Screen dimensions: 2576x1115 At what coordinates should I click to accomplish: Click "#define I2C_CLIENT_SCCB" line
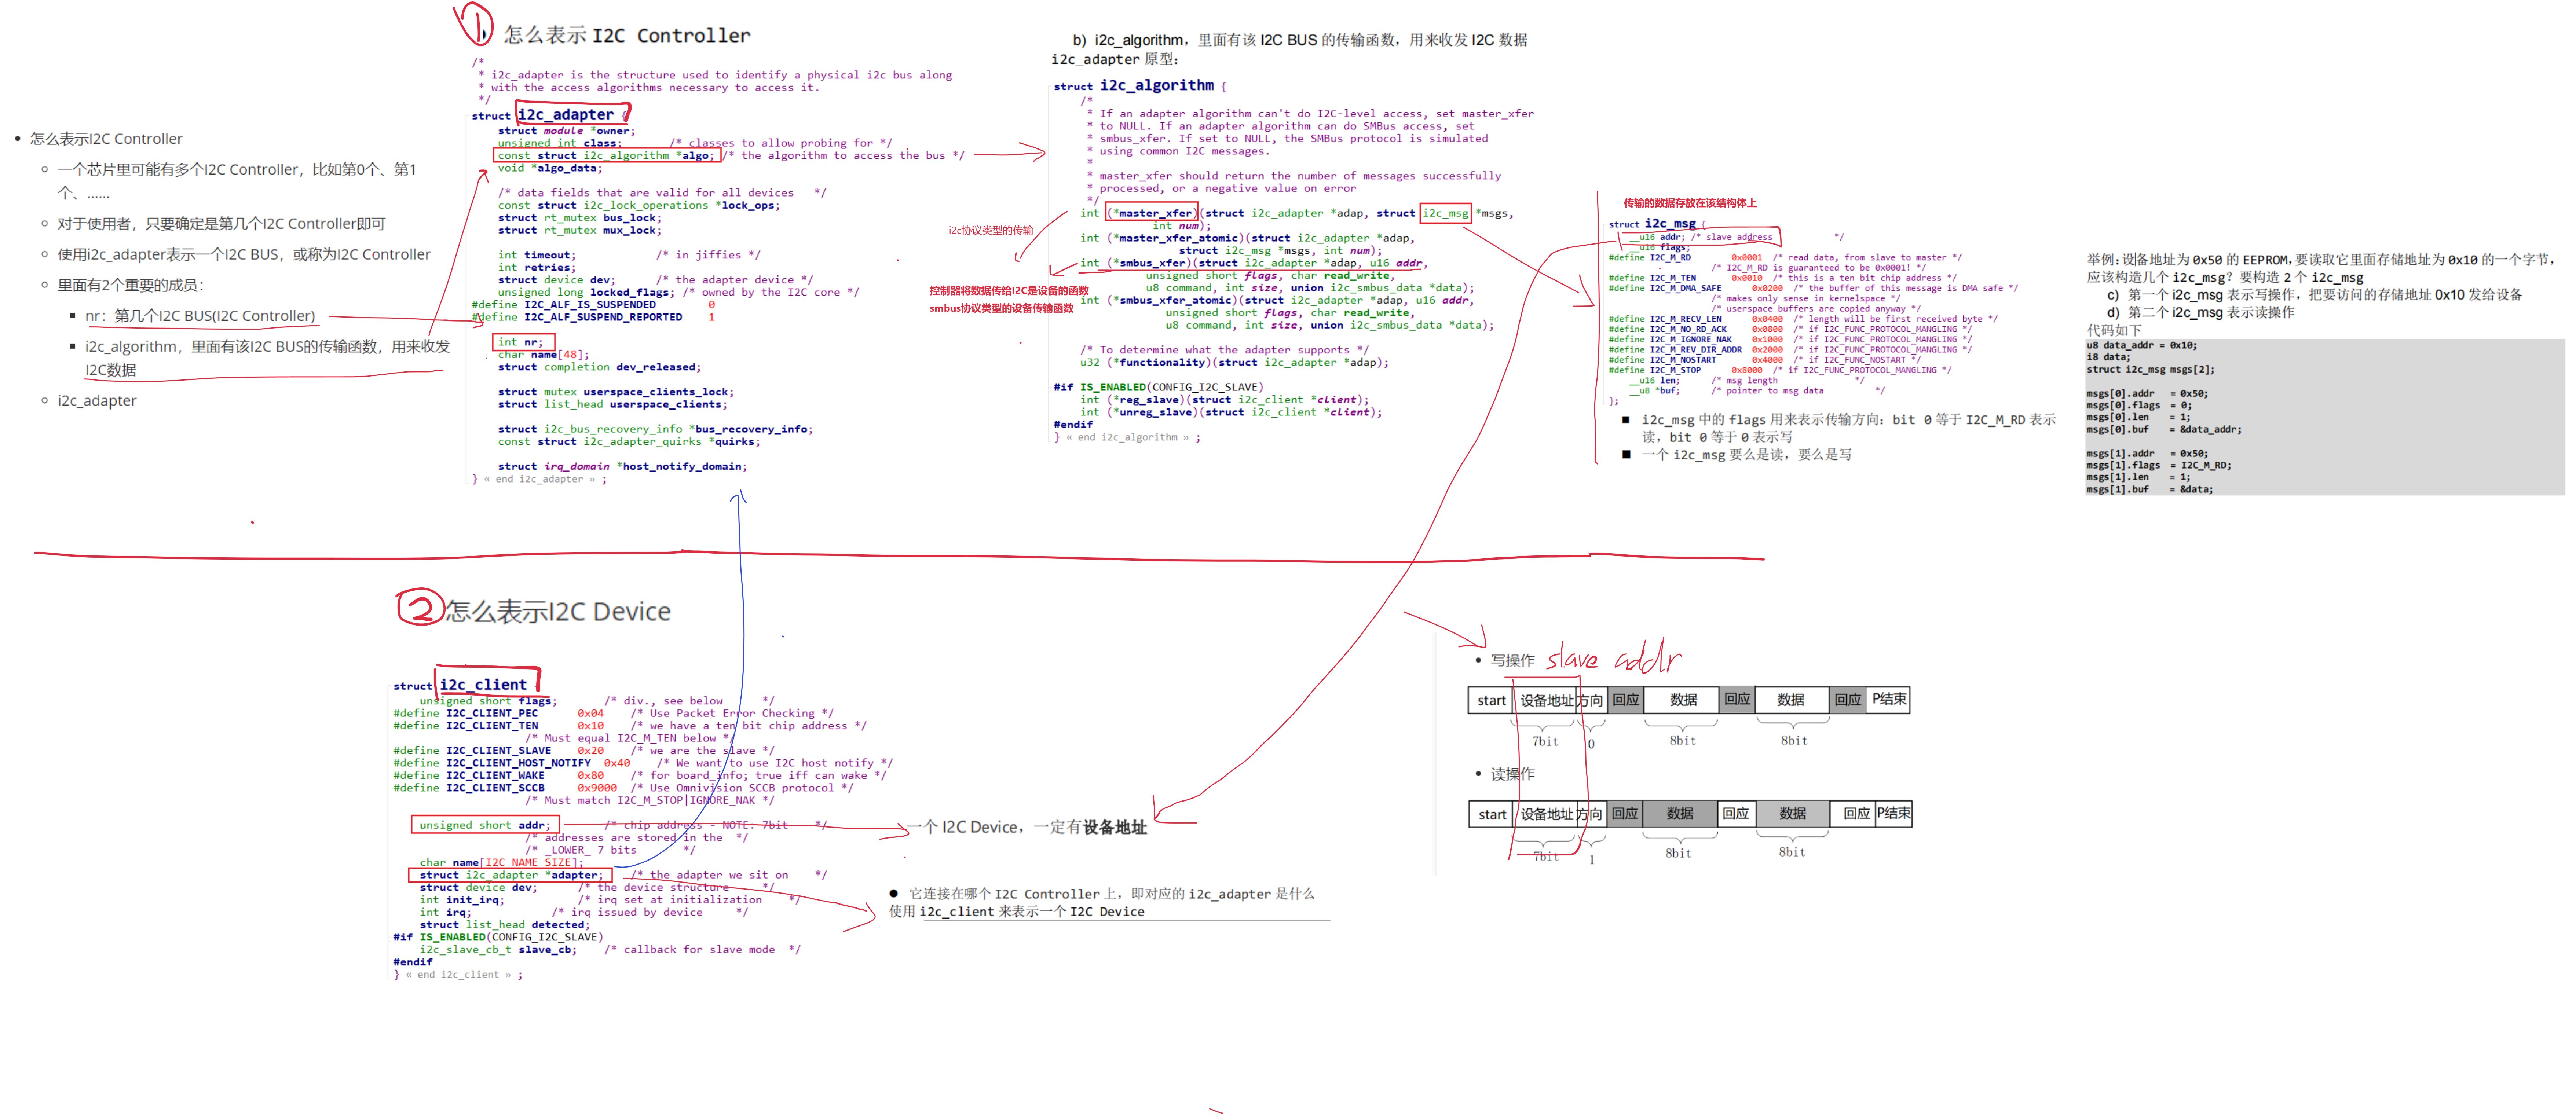coord(624,788)
